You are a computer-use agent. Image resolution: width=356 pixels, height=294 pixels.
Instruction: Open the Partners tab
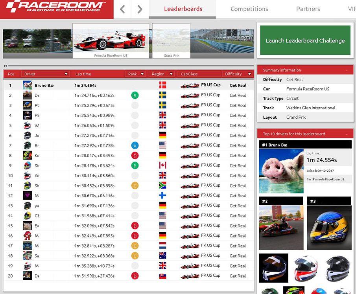308,9
